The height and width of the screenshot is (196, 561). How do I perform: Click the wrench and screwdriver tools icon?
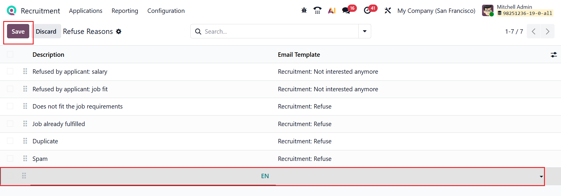388,11
